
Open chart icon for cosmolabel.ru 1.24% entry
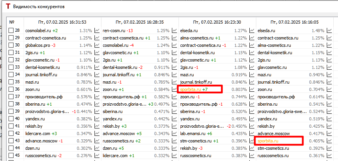tap(174, 46)
